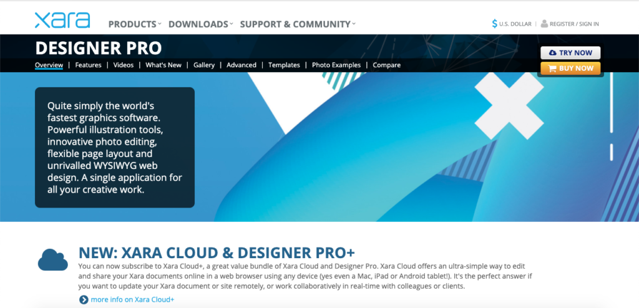Click the large white X graphic in banner

(x=509, y=105)
